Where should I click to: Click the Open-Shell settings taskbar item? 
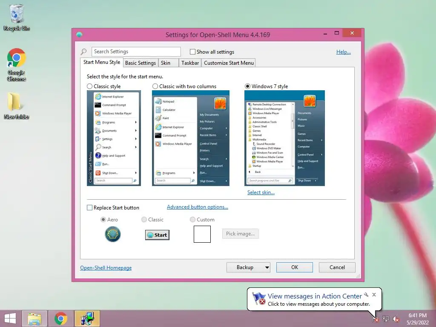click(87, 318)
